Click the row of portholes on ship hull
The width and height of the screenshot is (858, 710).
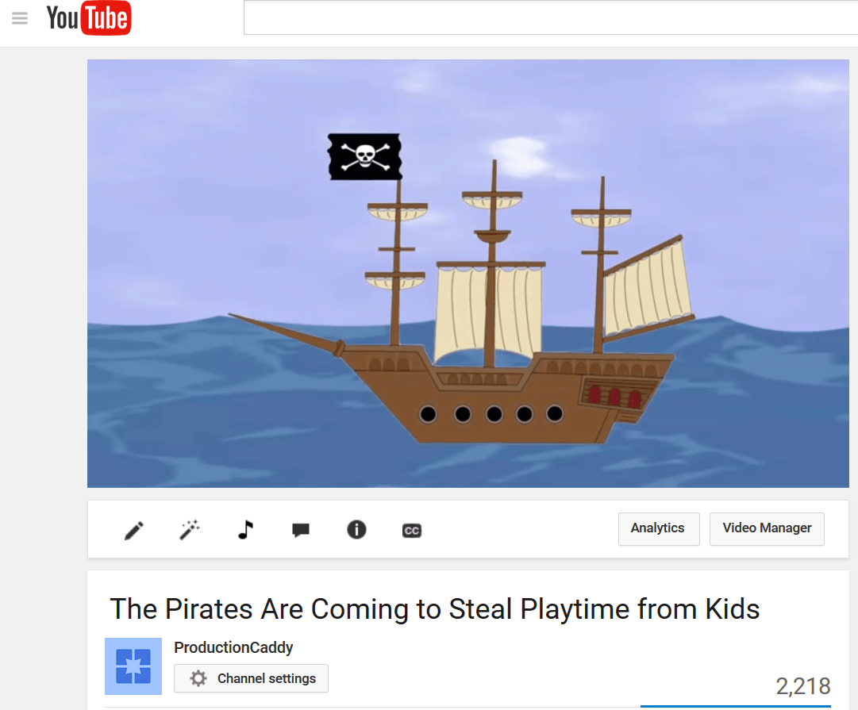491,413
